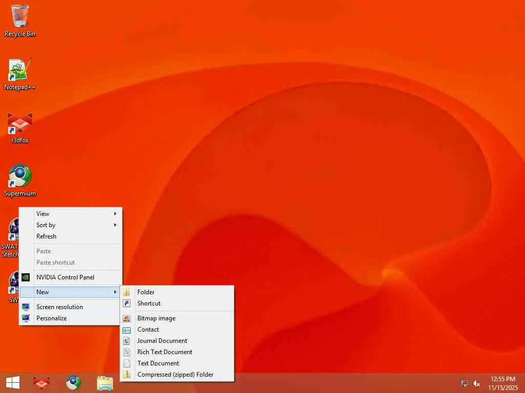Select the highlighted New menu entry
This screenshot has height=393, width=525.
pos(70,292)
